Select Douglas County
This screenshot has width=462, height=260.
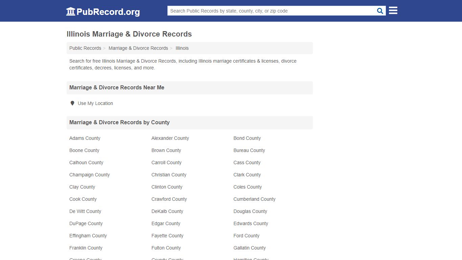pos(250,211)
